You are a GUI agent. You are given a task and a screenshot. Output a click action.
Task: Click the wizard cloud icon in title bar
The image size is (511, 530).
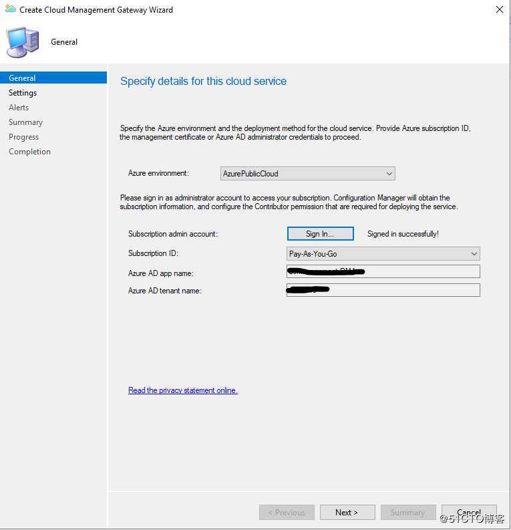[11, 9]
